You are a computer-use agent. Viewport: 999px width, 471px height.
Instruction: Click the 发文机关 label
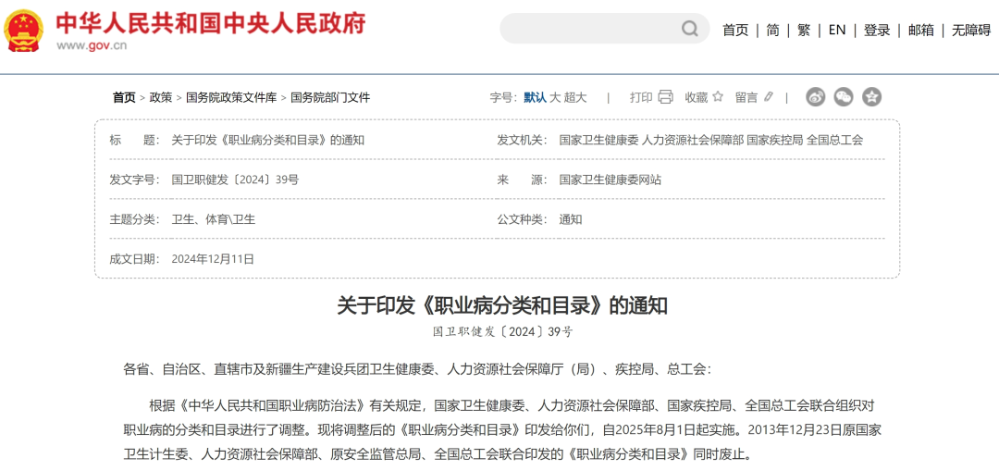(x=523, y=141)
